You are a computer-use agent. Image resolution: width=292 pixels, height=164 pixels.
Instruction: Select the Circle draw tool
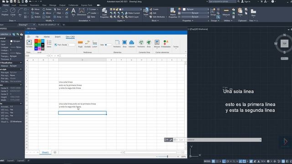point(13,12)
